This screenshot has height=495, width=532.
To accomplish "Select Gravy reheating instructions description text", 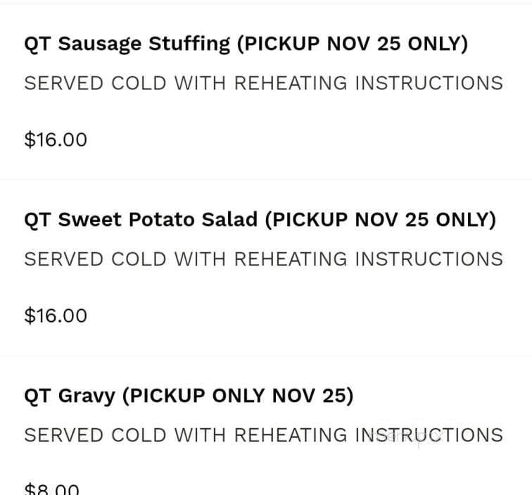I will pyautogui.click(x=264, y=435).
